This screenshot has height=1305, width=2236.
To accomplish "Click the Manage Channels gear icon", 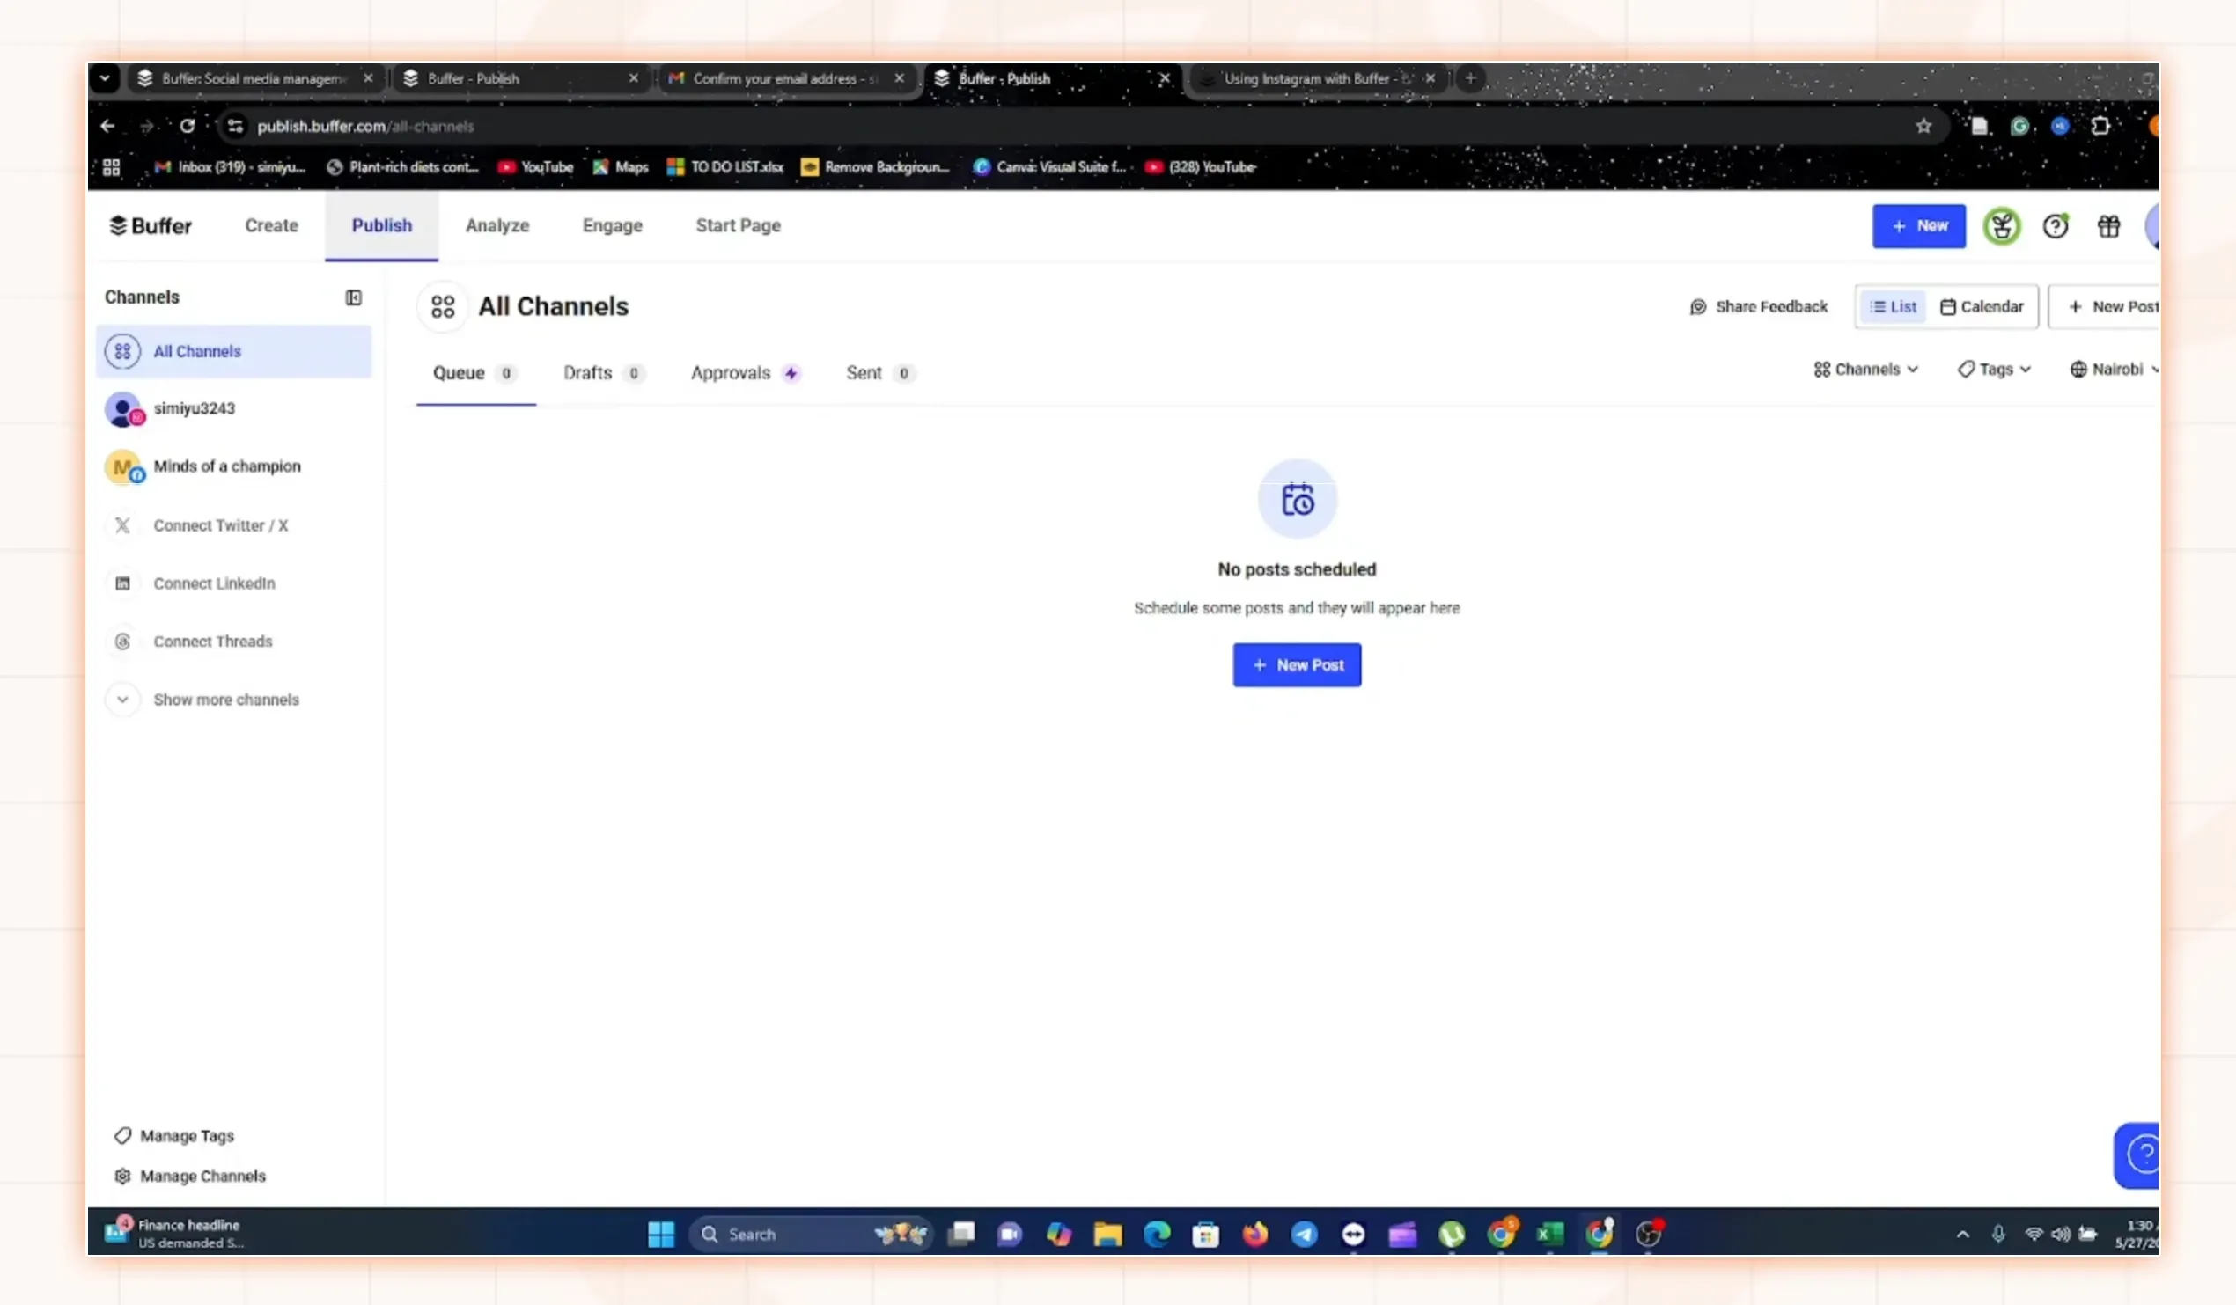I will pos(122,1176).
